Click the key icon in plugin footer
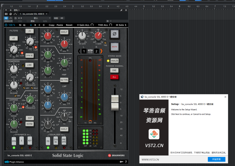 pyautogui.click(x=121, y=162)
